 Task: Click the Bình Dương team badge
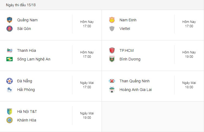[112, 59]
